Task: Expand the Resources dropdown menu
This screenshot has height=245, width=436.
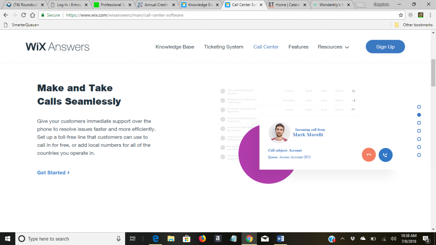Action: click(x=333, y=47)
